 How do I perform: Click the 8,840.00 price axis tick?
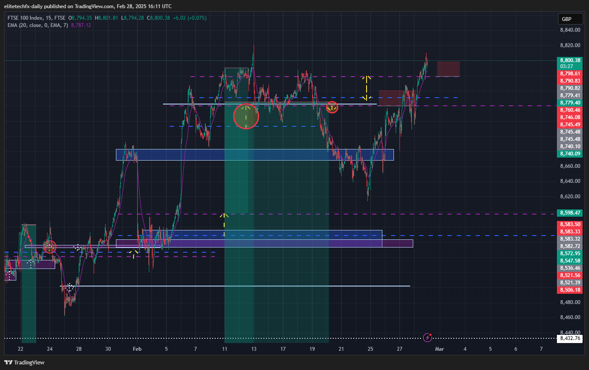click(570, 30)
